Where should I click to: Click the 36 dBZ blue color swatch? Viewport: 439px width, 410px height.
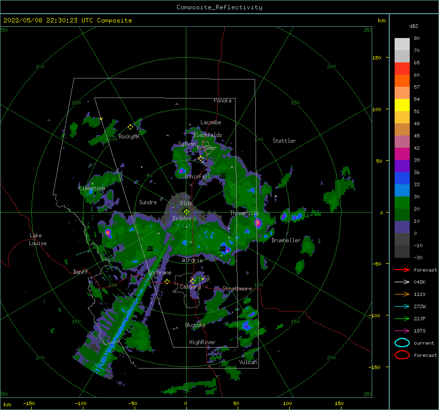402,178
